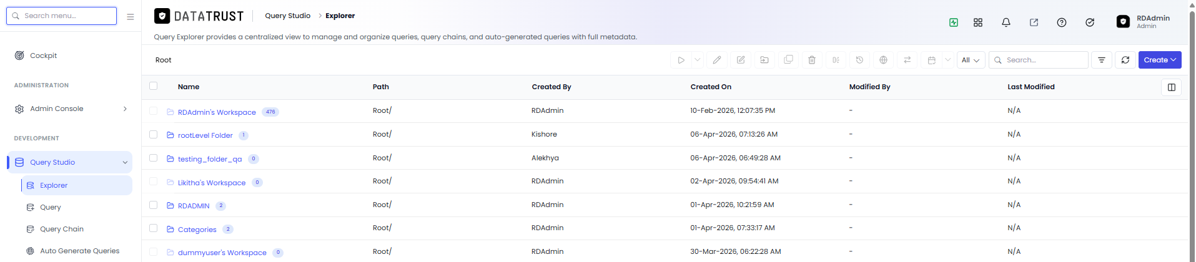Open the RDAdmin user profile
Image resolution: width=1196 pixels, height=262 pixels.
pyautogui.click(x=1144, y=22)
